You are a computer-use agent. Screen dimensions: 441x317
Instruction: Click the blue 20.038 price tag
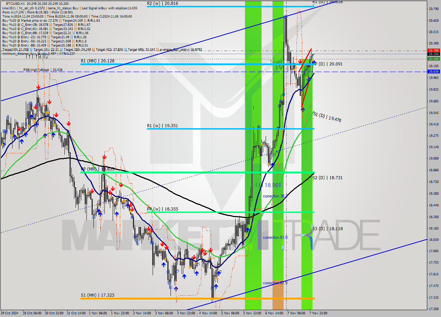[433, 72]
